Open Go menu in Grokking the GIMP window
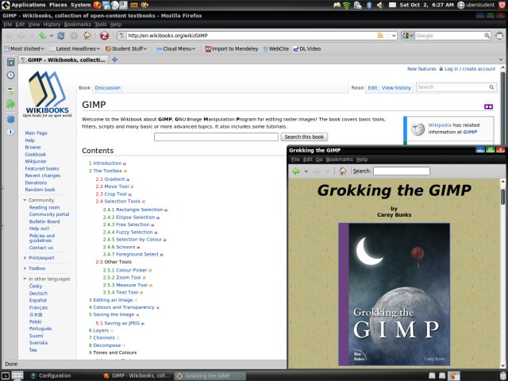Screen dimensions: 508x381 [319, 159]
